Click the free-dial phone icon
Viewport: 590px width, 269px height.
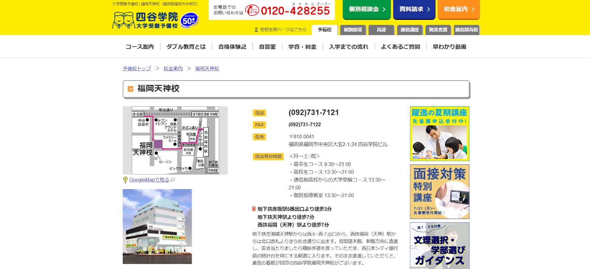pyautogui.click(x=252, y=10)
